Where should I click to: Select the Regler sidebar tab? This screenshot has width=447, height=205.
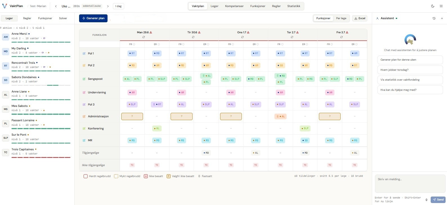pos(27,18)
